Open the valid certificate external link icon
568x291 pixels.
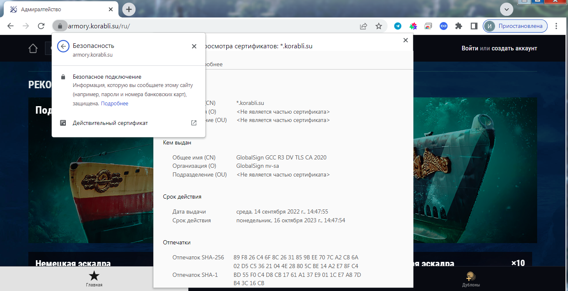point(194,123)
